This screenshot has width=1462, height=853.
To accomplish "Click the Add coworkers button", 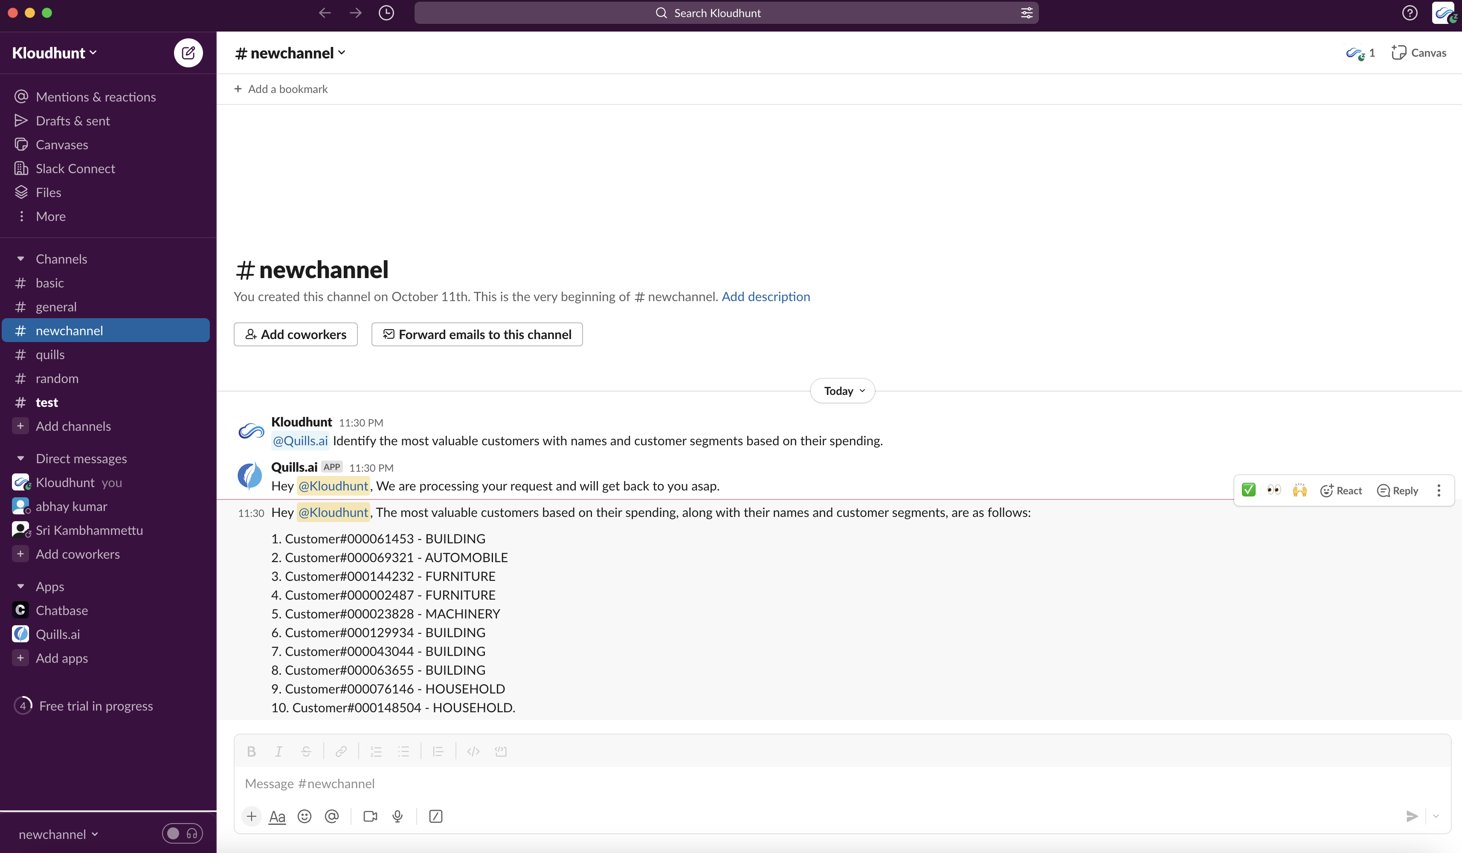I will coord(295,334).
